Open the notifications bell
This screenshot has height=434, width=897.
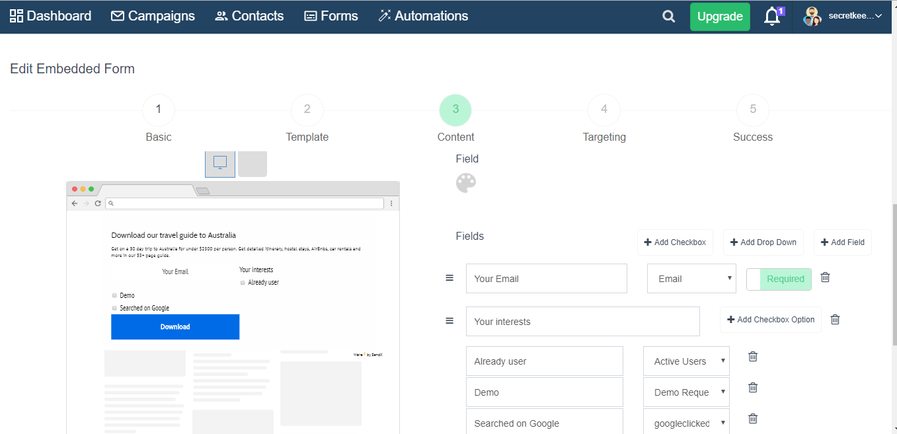tap(771, 17)
